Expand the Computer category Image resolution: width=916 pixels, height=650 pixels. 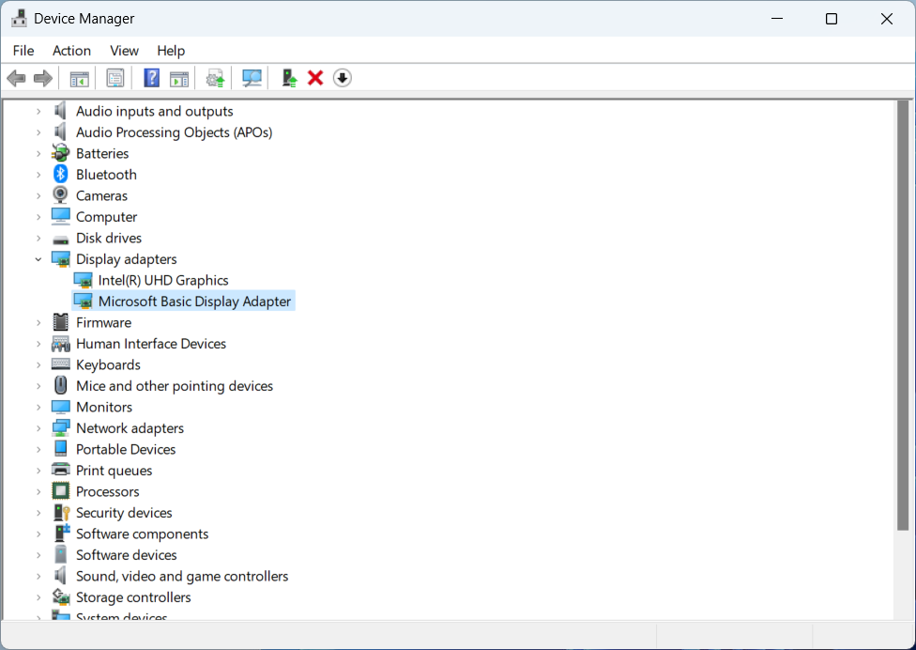point(38,217)
